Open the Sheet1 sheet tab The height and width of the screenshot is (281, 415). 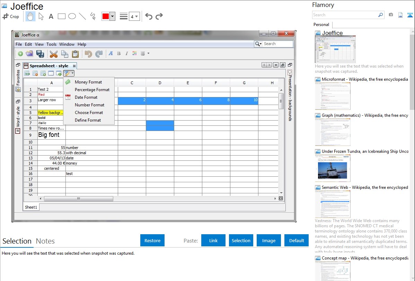coord(31,207)
